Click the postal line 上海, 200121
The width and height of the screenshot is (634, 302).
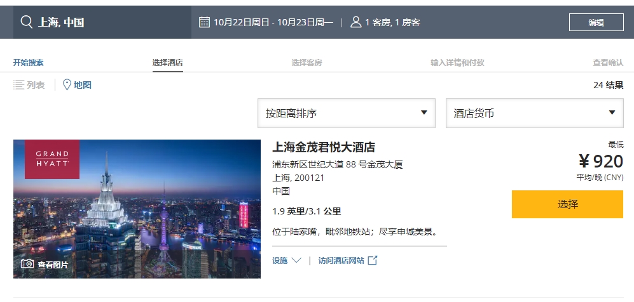coord(298,178)
